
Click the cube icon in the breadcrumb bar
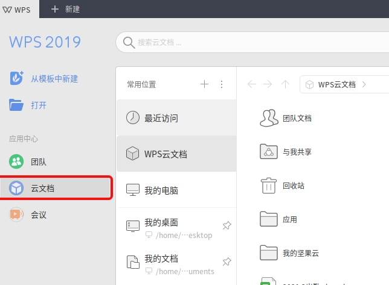309,84
